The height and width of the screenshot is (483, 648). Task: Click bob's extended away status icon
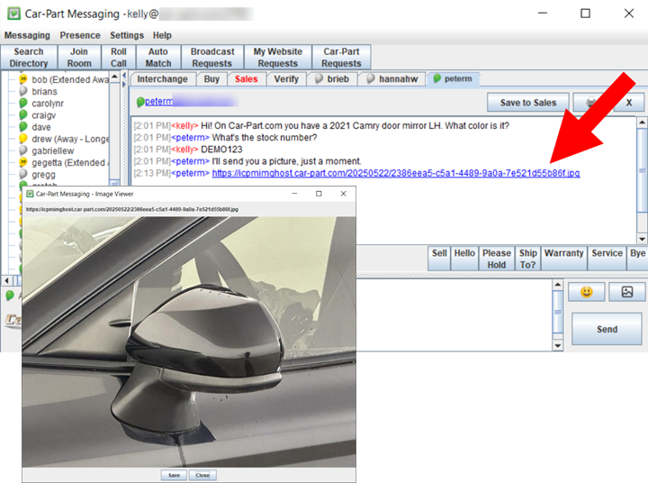[23, 78]
